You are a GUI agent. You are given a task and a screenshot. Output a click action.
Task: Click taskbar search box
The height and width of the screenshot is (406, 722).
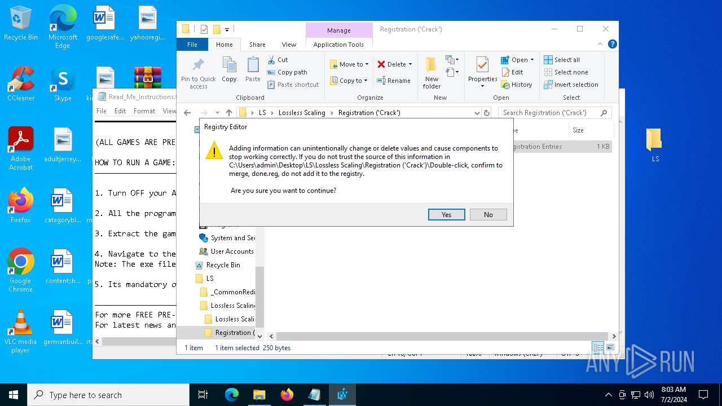tap(108, 395)
